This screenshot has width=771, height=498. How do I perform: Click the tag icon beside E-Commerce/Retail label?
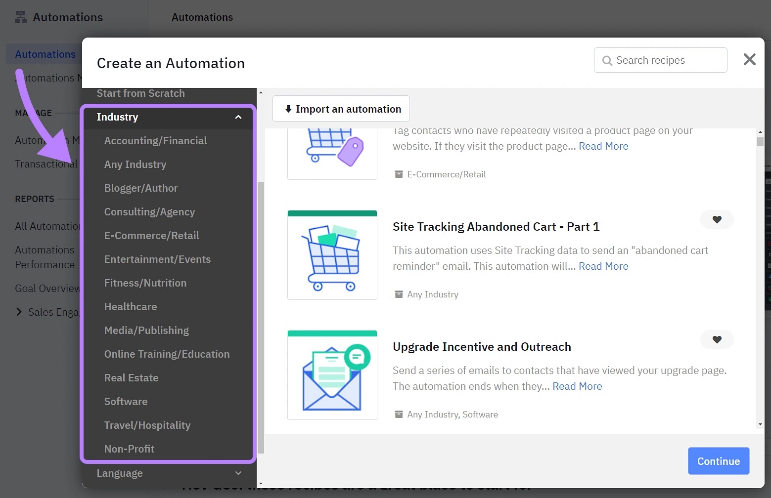(x=399, y=174)
